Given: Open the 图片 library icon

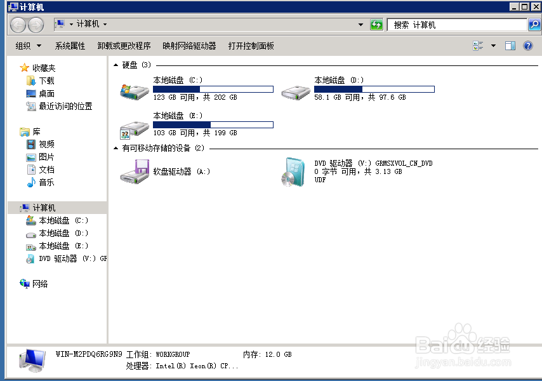Looking at the screenshot, I should coord(31,157).
